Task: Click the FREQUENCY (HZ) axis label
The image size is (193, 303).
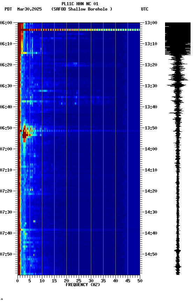Action: click(83, 285)
